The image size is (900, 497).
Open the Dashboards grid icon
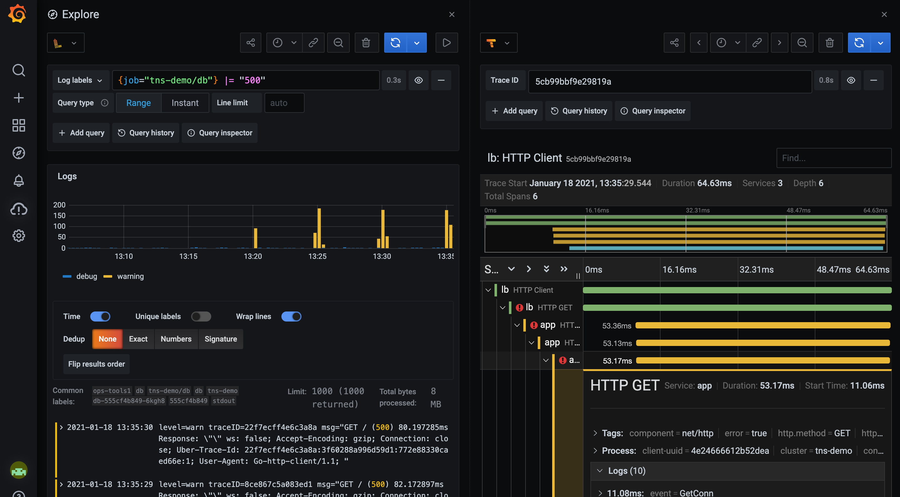(x=18, y=125)
